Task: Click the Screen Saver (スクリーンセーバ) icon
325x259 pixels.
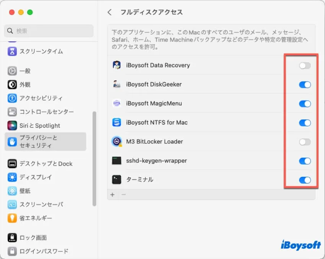Action: click(12, 204)
